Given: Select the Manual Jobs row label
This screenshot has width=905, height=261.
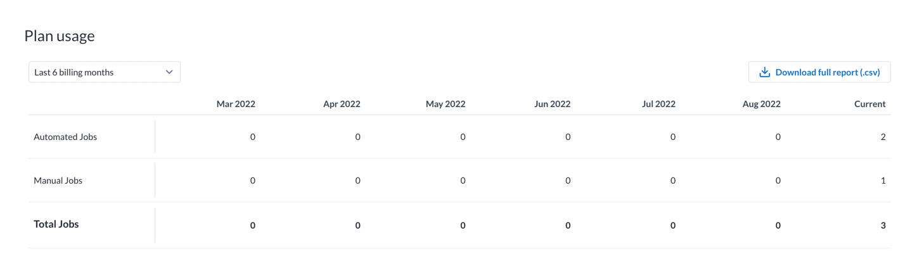Looking at the screenshot, I should click(58, 181).
